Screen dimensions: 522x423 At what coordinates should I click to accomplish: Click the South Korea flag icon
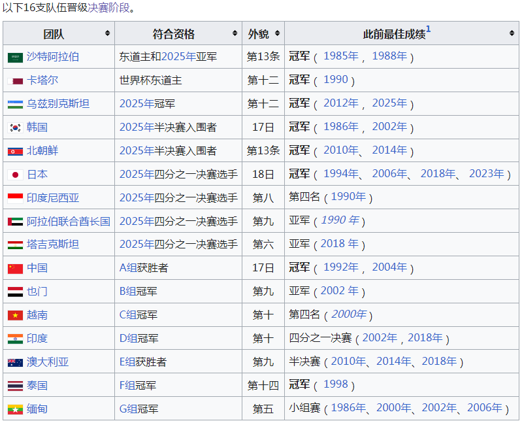click(x=15, y=127)
